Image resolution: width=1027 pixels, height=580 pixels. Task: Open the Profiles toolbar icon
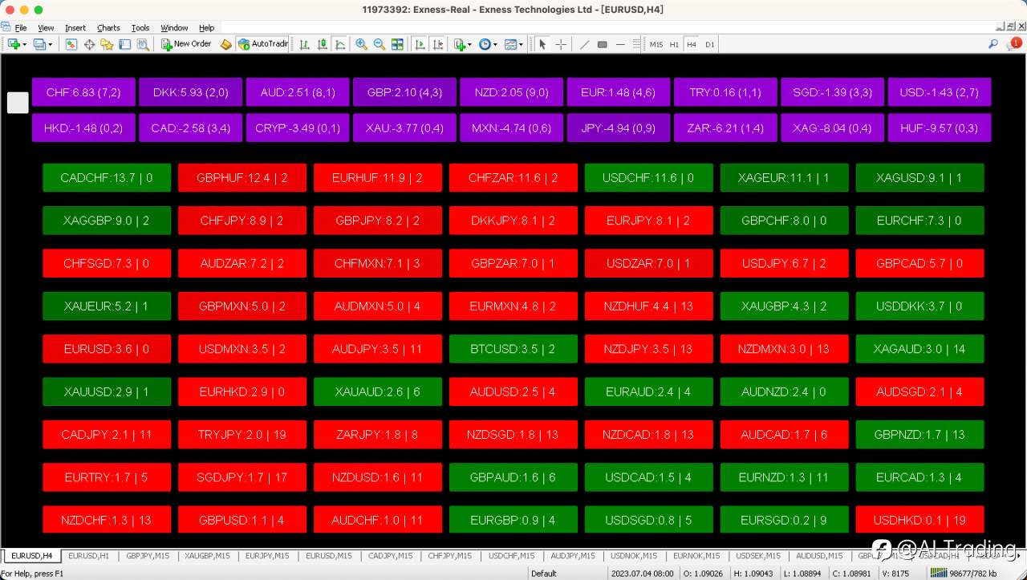[x=39, y=44]
